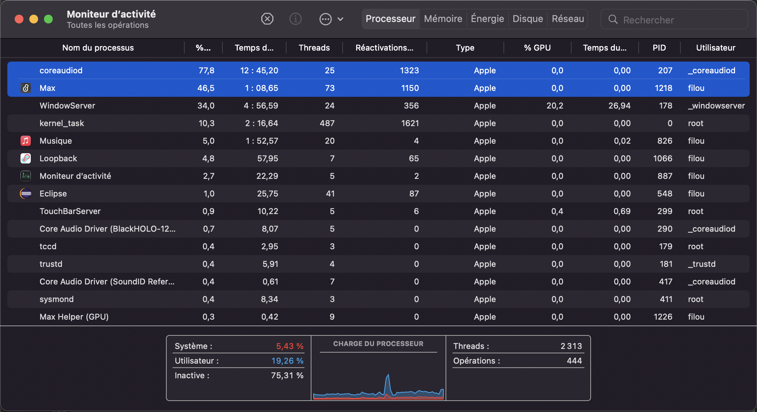
Task: Sort by Nom du processus column
Action: click(98, 48)
